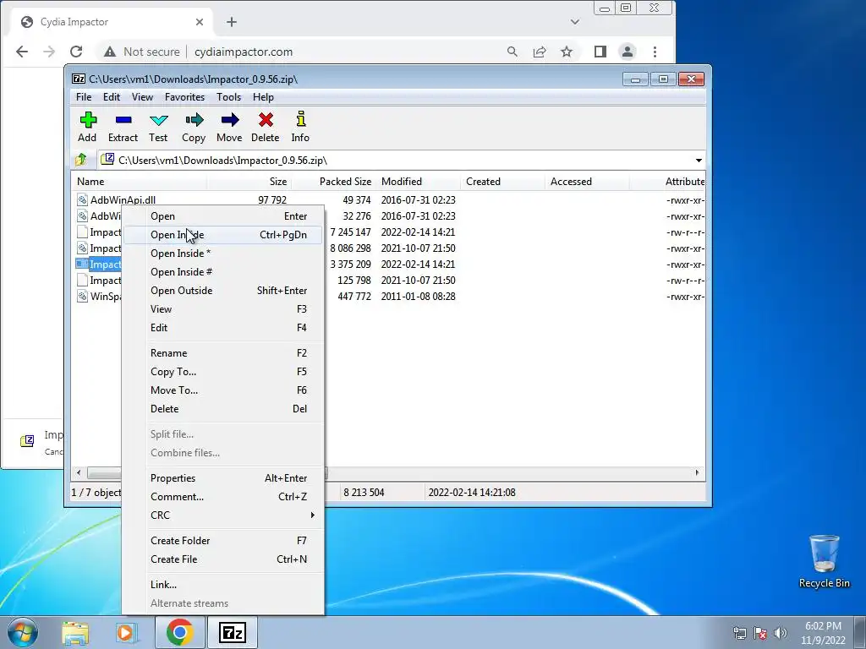Click the Windows Start button
The height and width of the screenshot is (649, 866).
[22, 632]
